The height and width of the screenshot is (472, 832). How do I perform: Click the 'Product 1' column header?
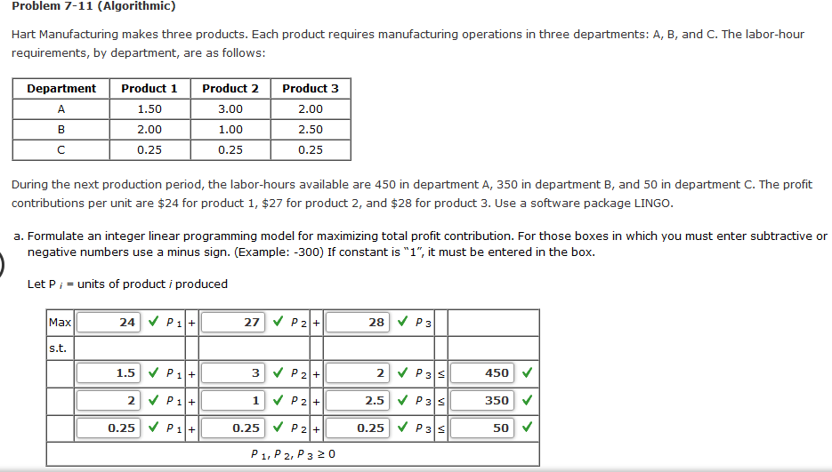[149, 89]
